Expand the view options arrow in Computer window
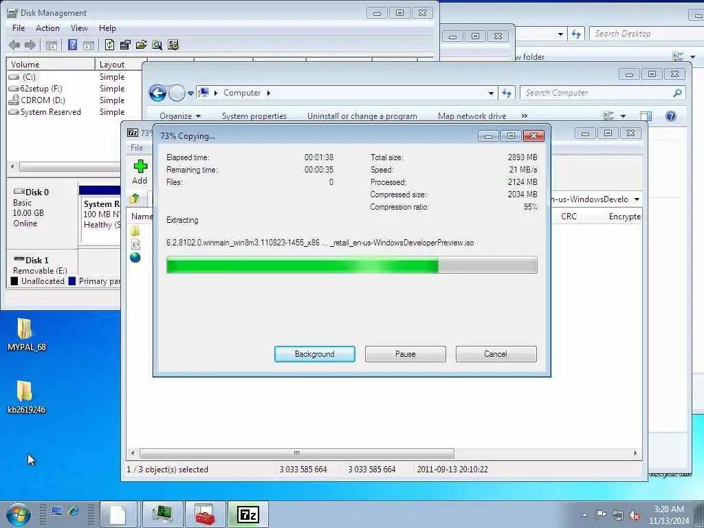 [623, 116]
